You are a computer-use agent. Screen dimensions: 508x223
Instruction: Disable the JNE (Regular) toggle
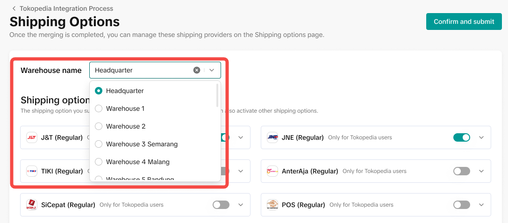(461, 137)
